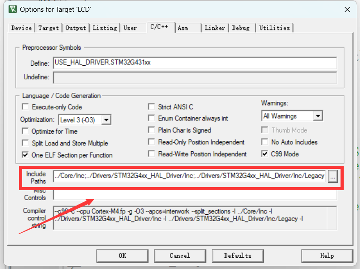Check Split Load and Store Multiple

tap(25, 143)
